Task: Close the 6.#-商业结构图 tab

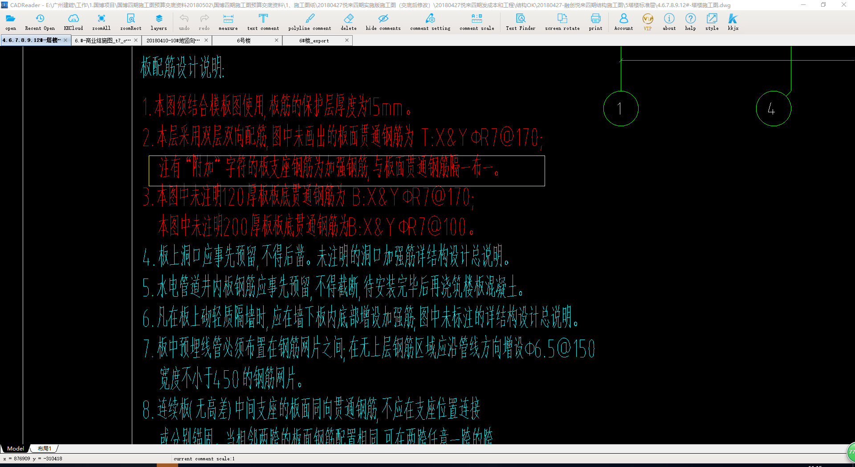Action: 136,40
